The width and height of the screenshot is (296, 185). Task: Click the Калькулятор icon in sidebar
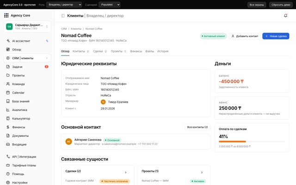click(x=8, y=118)
